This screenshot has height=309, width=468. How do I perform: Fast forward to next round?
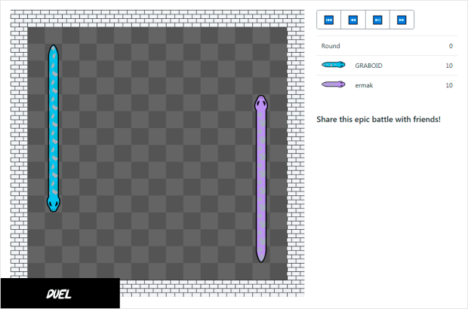point(402,20)
